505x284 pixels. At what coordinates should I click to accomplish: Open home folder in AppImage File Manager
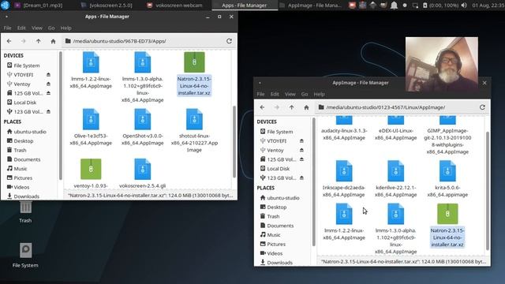(x=306, y=107)
